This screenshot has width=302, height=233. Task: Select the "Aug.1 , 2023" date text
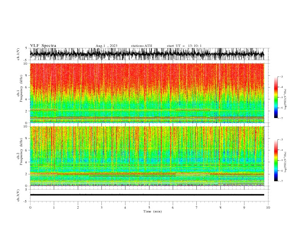click(106, 46)
